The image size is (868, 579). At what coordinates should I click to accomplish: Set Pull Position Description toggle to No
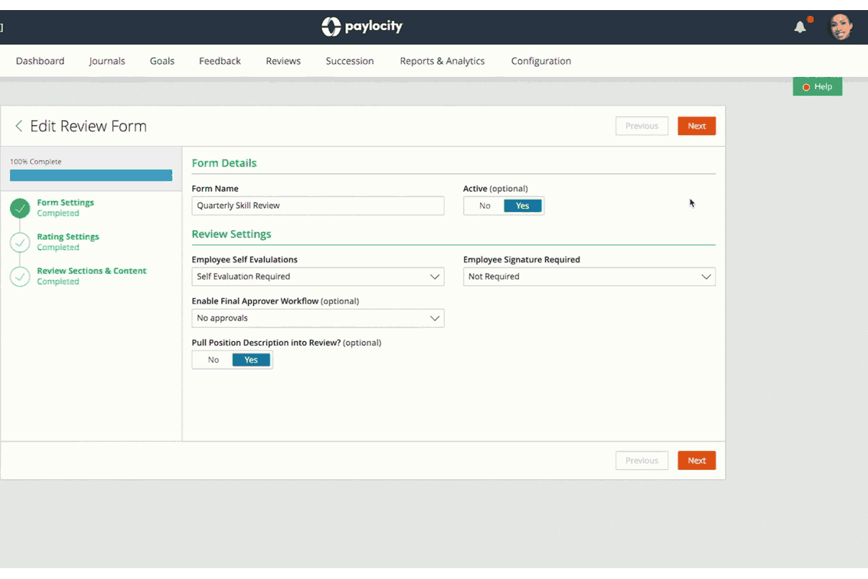[213, 360]
